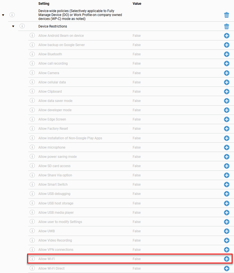
Task: Show info for Allow Factory Reset
Action: [x=32, y=128]
